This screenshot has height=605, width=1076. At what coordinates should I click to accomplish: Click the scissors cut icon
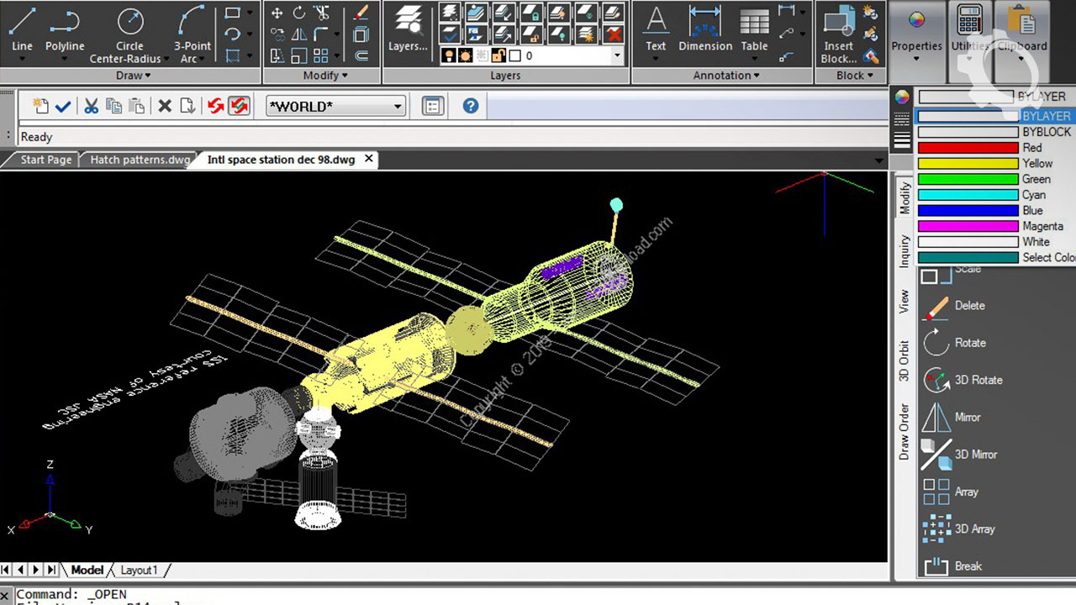(91, 106)
